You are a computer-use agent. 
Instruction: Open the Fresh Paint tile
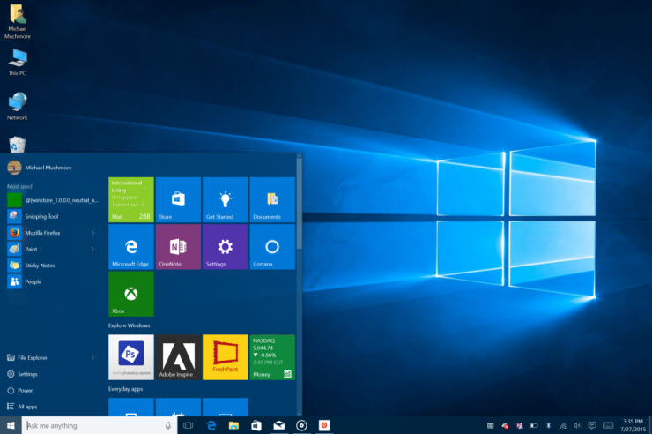tap(225, 357)
